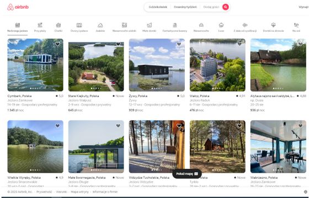
Task: Choose destination via Gdziekolwiek
Action: coord(158,7)
